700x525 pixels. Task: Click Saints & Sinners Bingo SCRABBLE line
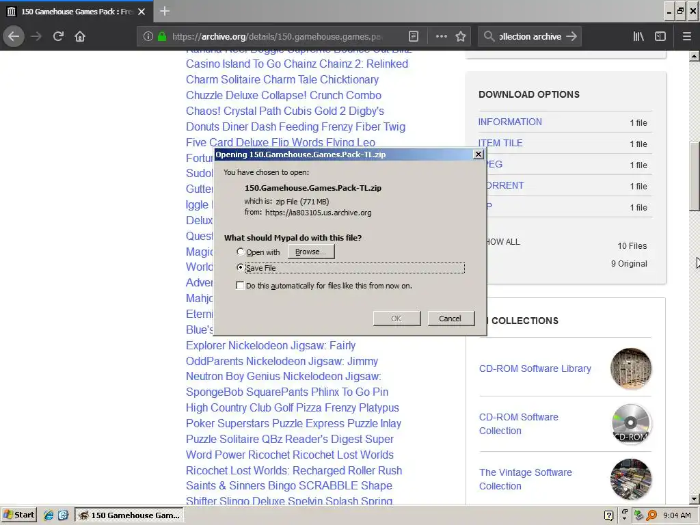[x=289, y=486]
